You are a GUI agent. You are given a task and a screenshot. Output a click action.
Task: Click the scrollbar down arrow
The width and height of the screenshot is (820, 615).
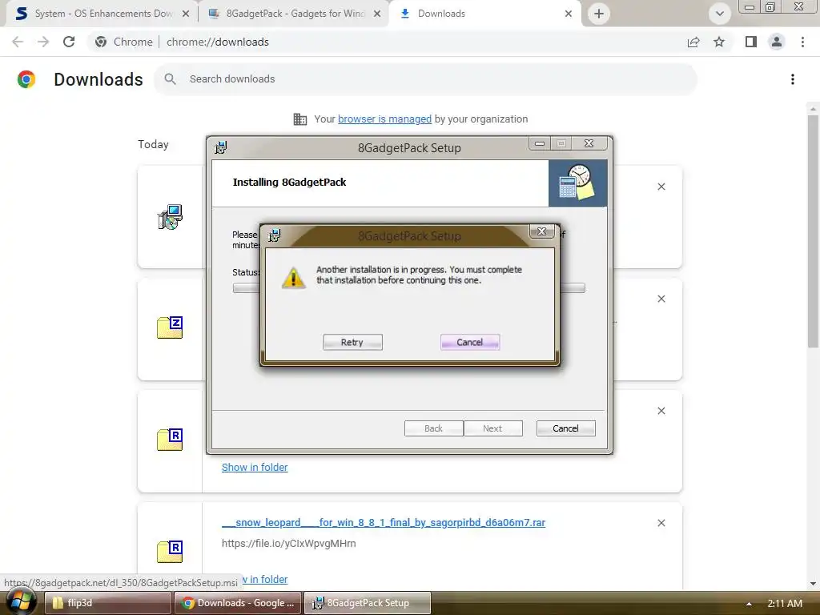813,584
